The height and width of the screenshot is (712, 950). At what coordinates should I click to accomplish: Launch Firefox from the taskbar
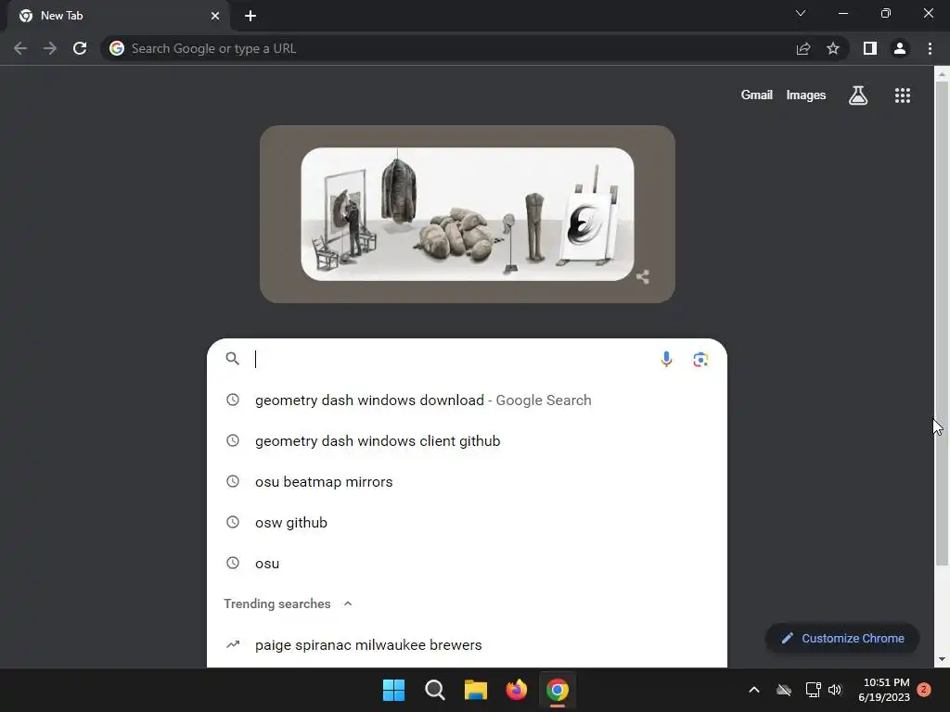(x=516, y=690)
